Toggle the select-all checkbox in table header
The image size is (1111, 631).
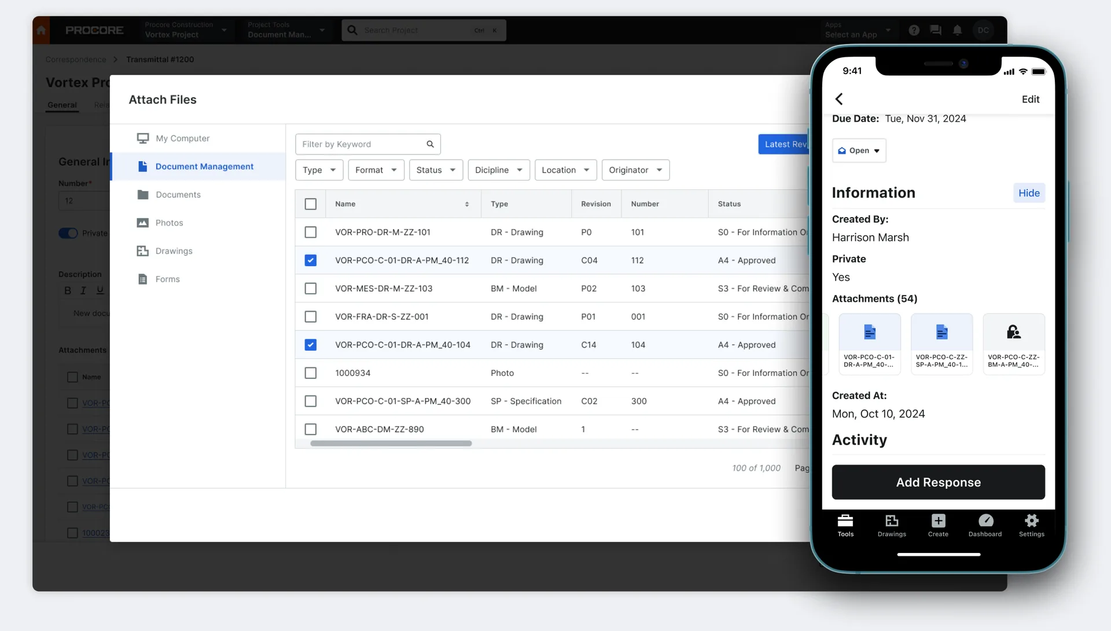pos(311,204)
